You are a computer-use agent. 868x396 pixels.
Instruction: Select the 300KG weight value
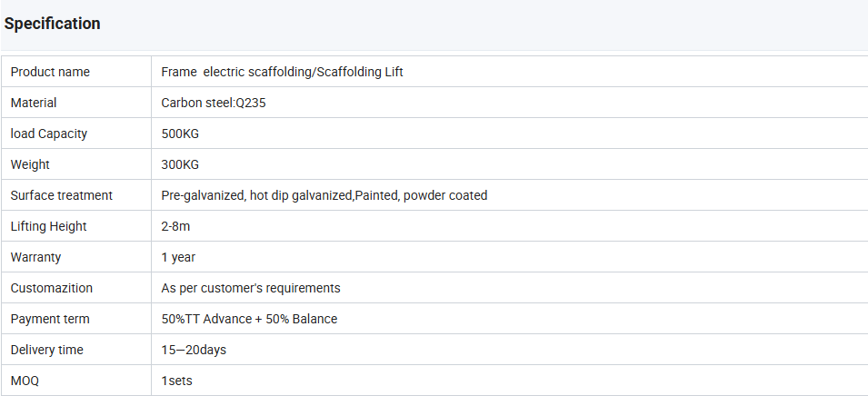point(180,164)
